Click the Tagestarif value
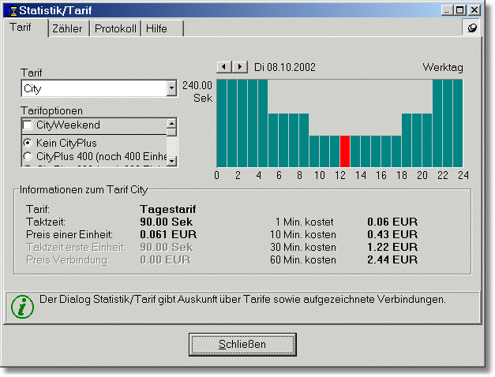This screenshot has width=495, height=377. point(168,209)
